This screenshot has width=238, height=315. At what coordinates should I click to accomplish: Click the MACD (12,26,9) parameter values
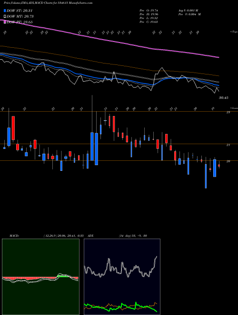click(63, 236)
